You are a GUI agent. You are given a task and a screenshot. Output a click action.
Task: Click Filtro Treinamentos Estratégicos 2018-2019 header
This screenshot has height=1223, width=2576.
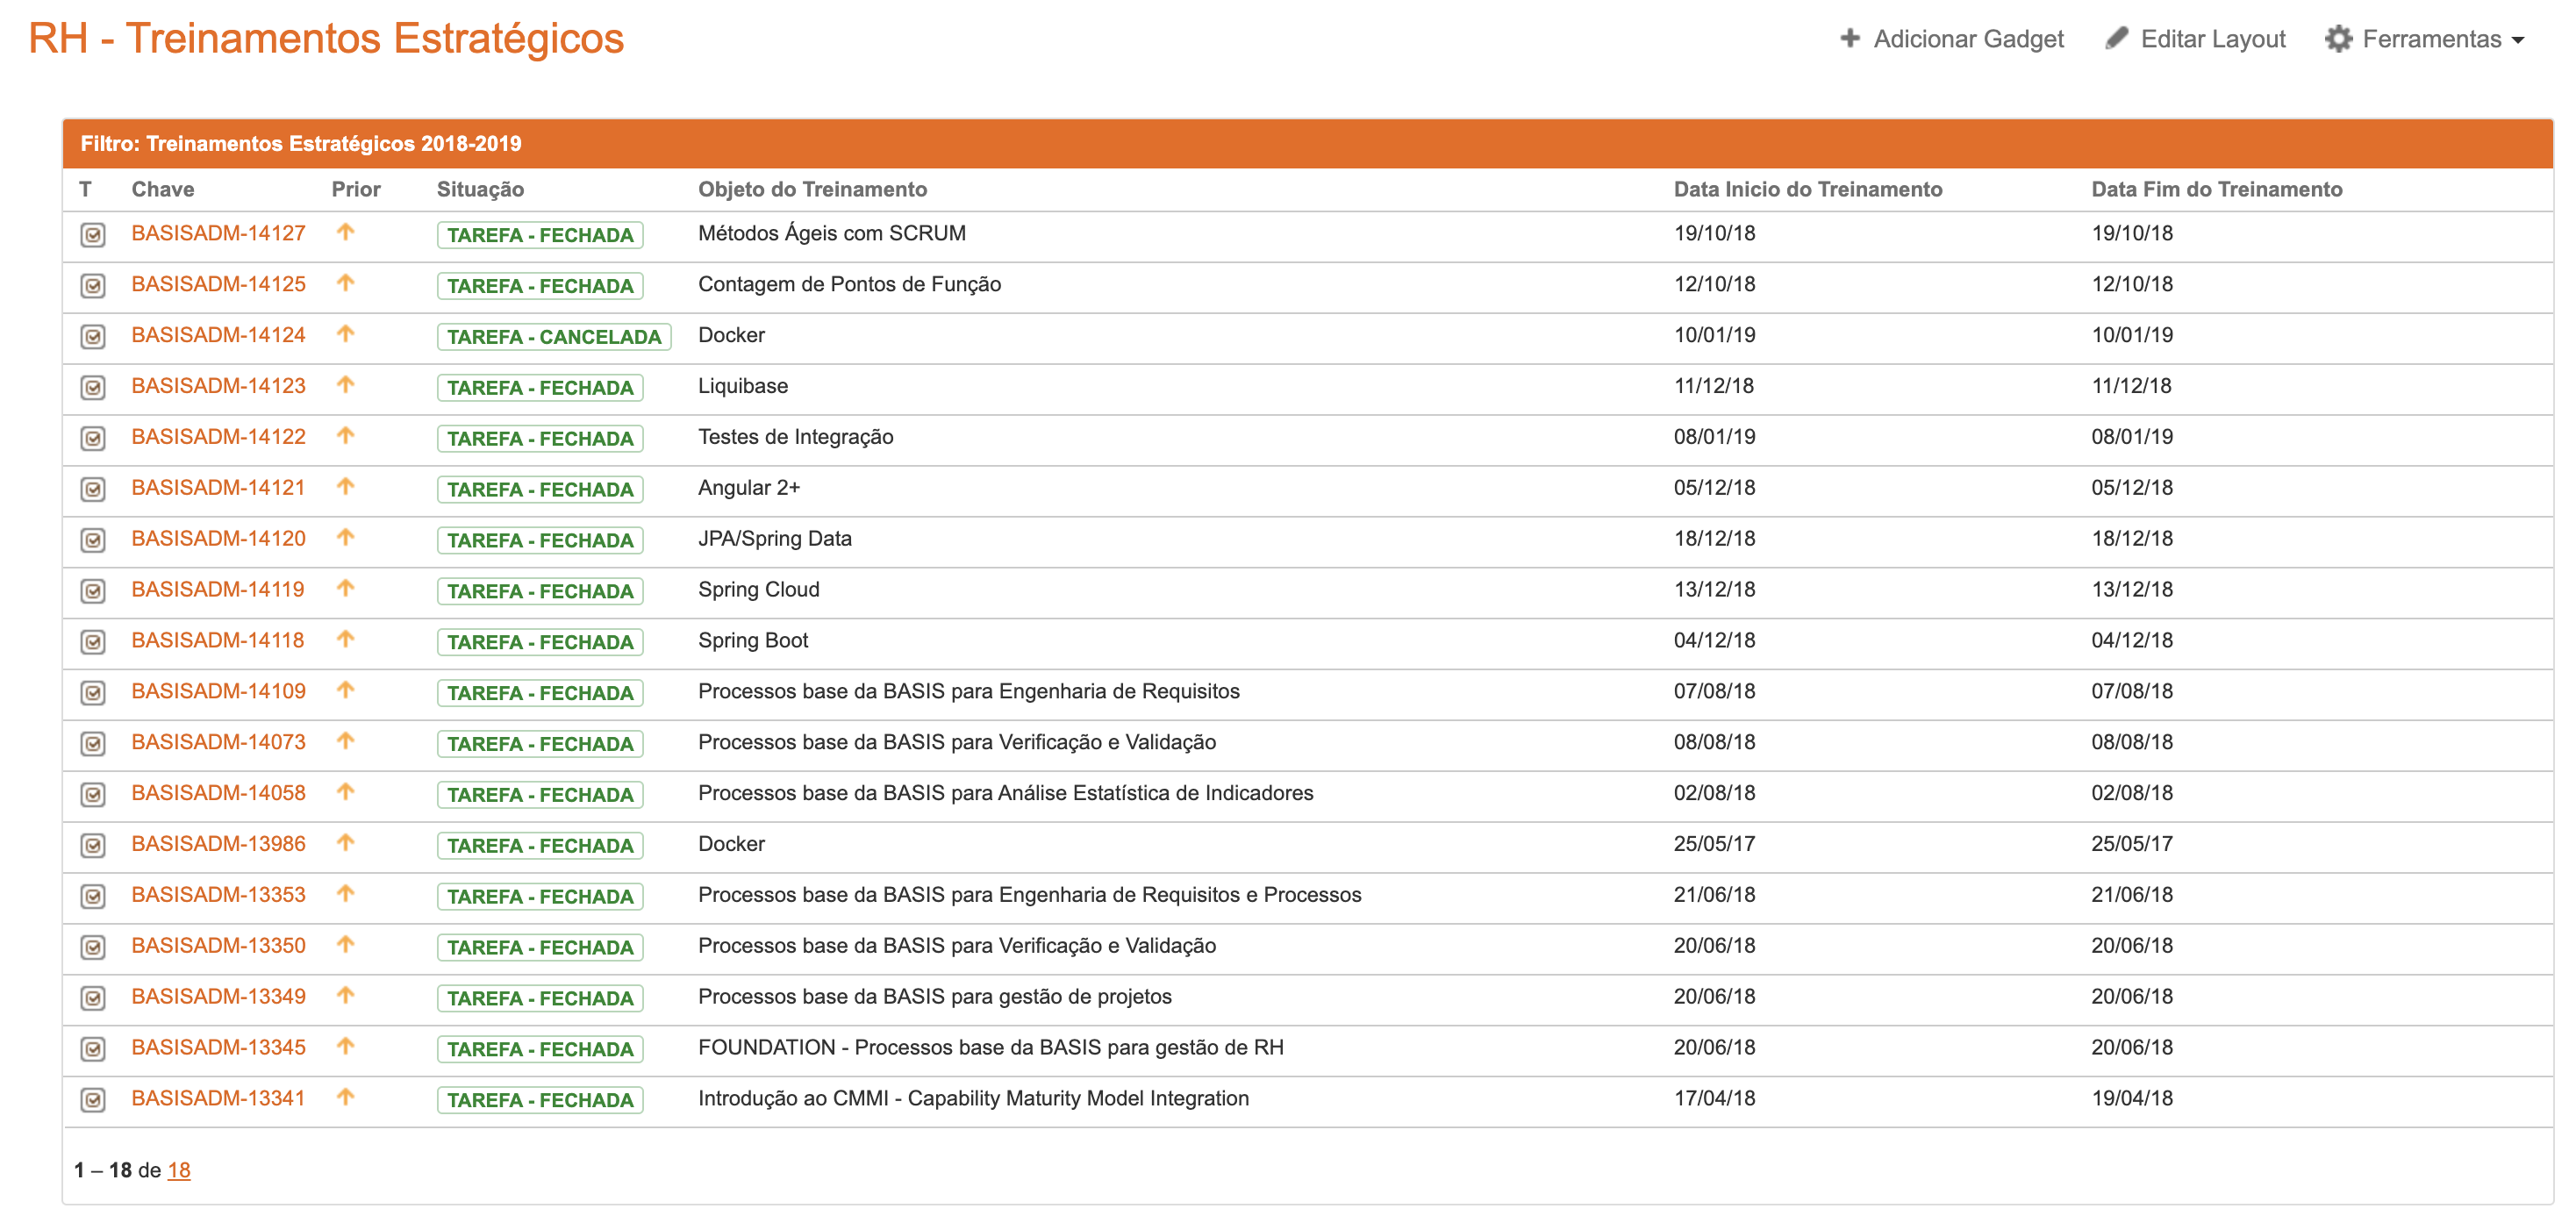pyautogui.click(x=301, y=143)
